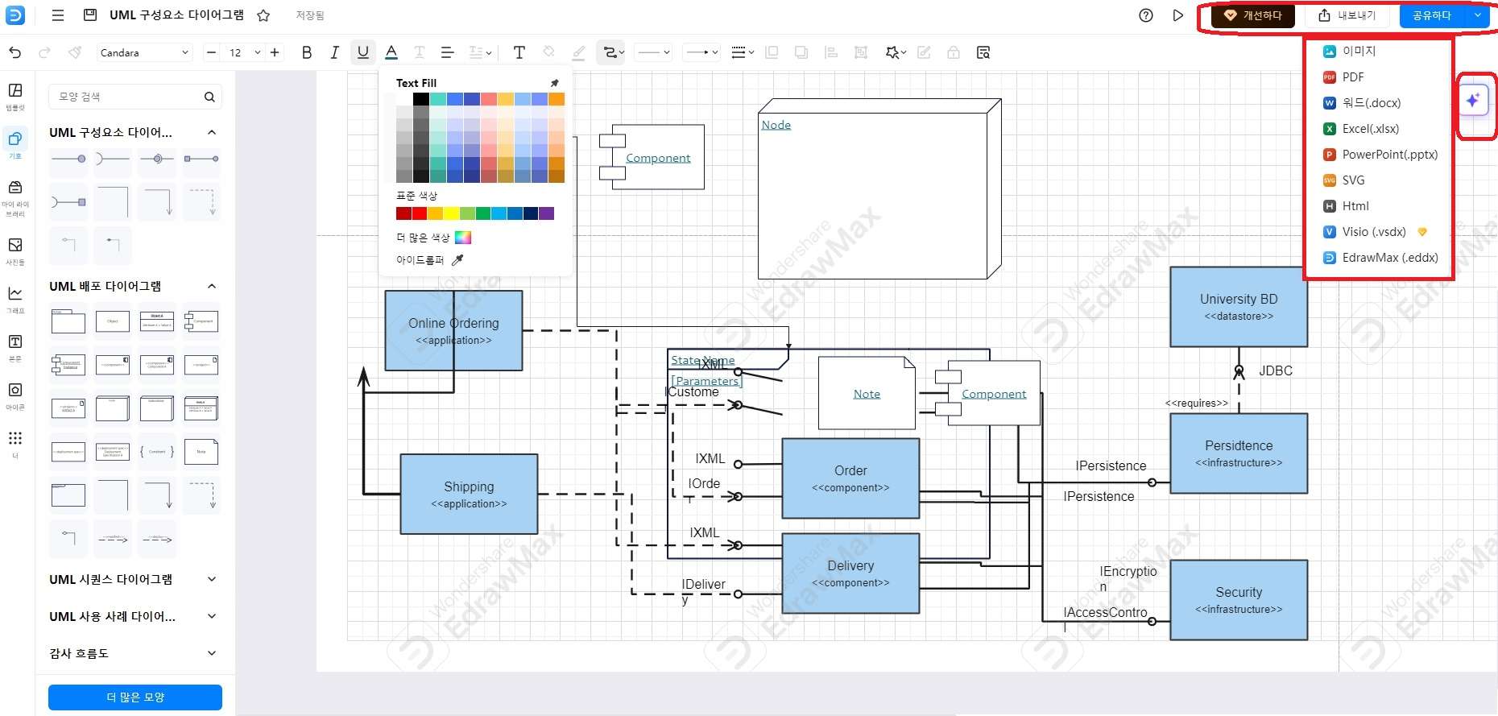Pick the standard purple color swatch
1498x716 pixels.
pos(546,213)
